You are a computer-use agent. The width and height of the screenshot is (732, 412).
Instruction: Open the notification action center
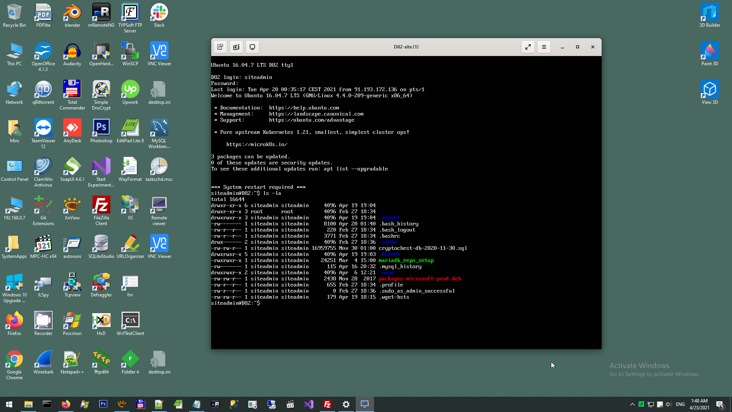[x=720, y=404]
